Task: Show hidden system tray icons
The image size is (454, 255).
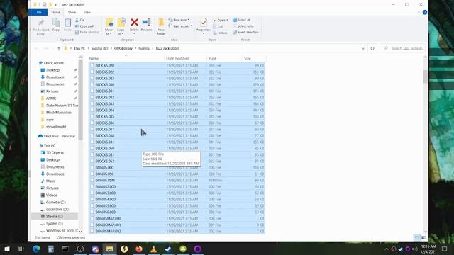Action: click(386, 249)
